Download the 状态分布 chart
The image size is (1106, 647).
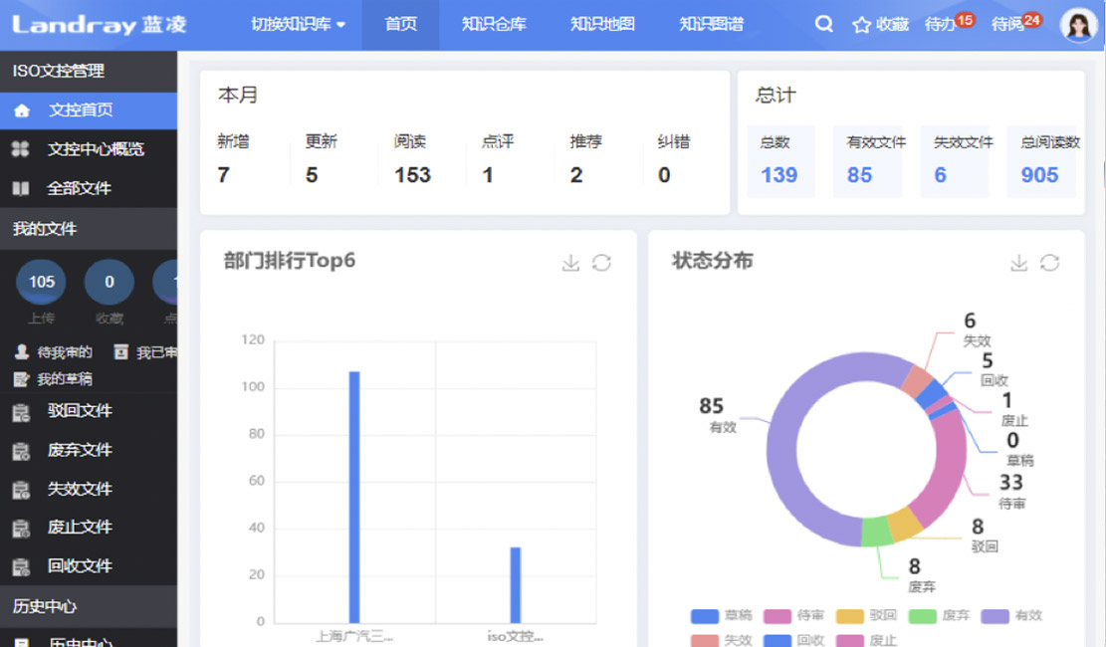[1018, 263]
